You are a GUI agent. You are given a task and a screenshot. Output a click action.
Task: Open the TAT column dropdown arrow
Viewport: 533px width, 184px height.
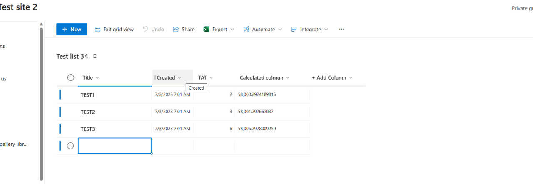211,78
